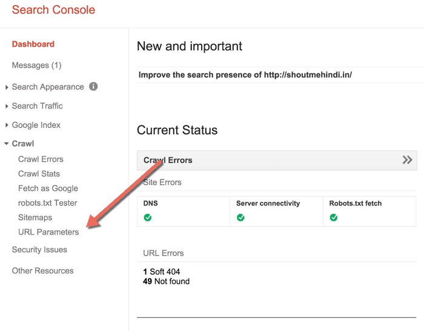Click the double chevron on Crawl Errors bar

click(x=407, y=160)
